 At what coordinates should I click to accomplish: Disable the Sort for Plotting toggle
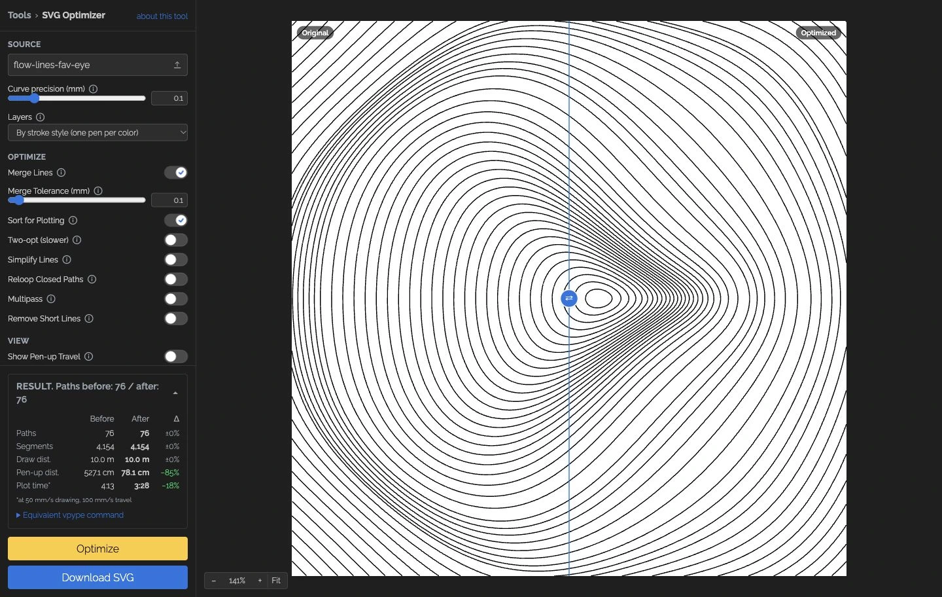176,221
